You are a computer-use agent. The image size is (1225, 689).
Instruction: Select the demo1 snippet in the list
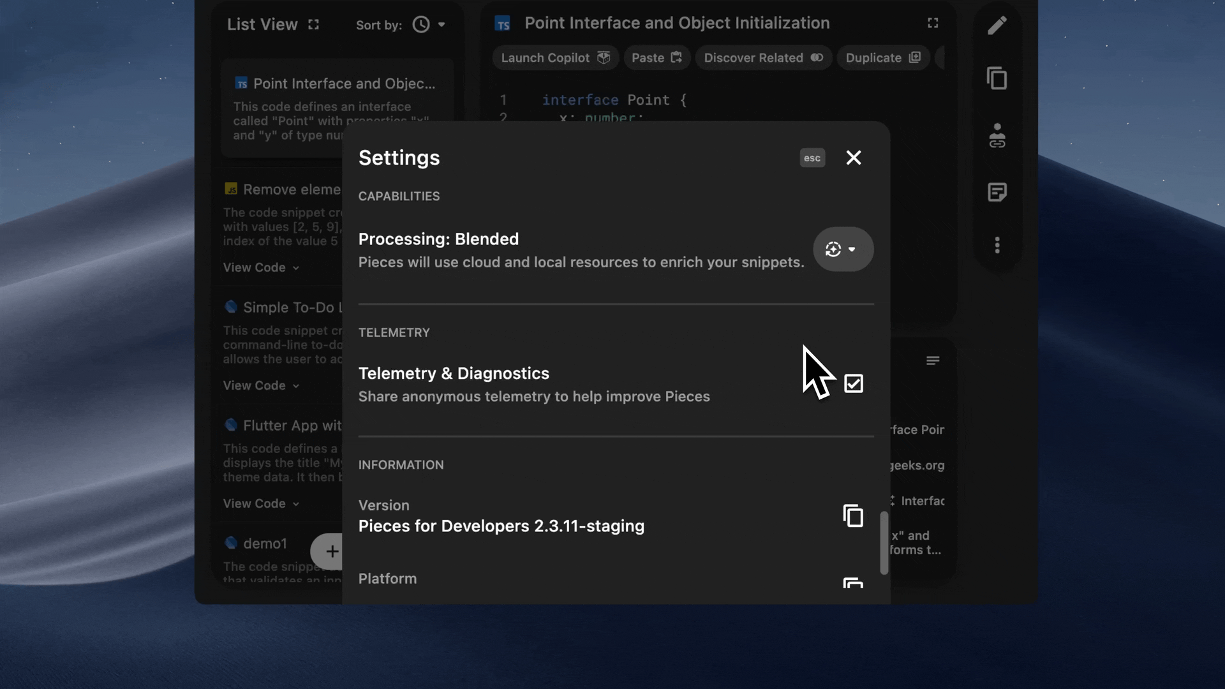[x=265, y=544]
